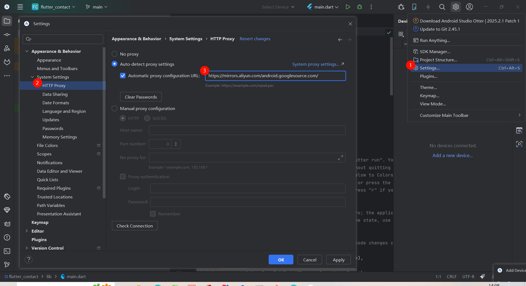This screenshot has height=286, width=526.
Task: Select Project Structure... menu entry
Action: (x=466, y=60)
